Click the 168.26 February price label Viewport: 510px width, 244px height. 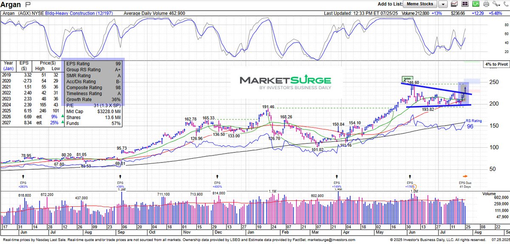pyautogui.click(x=286, y=117)
